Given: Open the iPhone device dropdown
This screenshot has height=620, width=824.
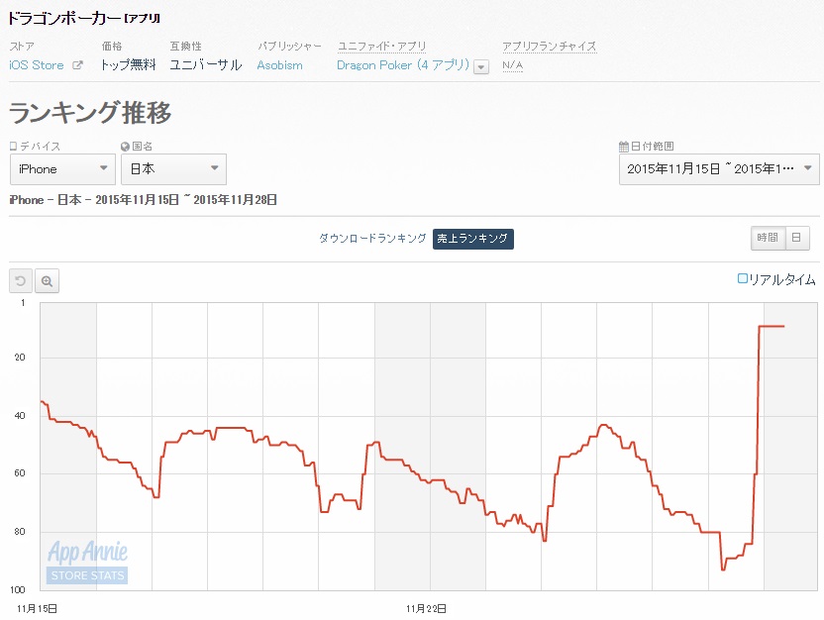Looking at the screenshot, I should (x=62, y=169).
